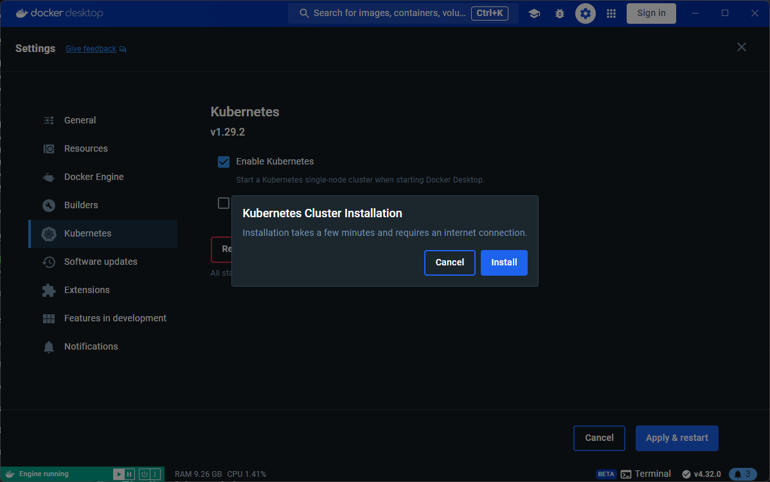Uncheck the Enable Kubernetes checkbox

click(x=224, y=161)
